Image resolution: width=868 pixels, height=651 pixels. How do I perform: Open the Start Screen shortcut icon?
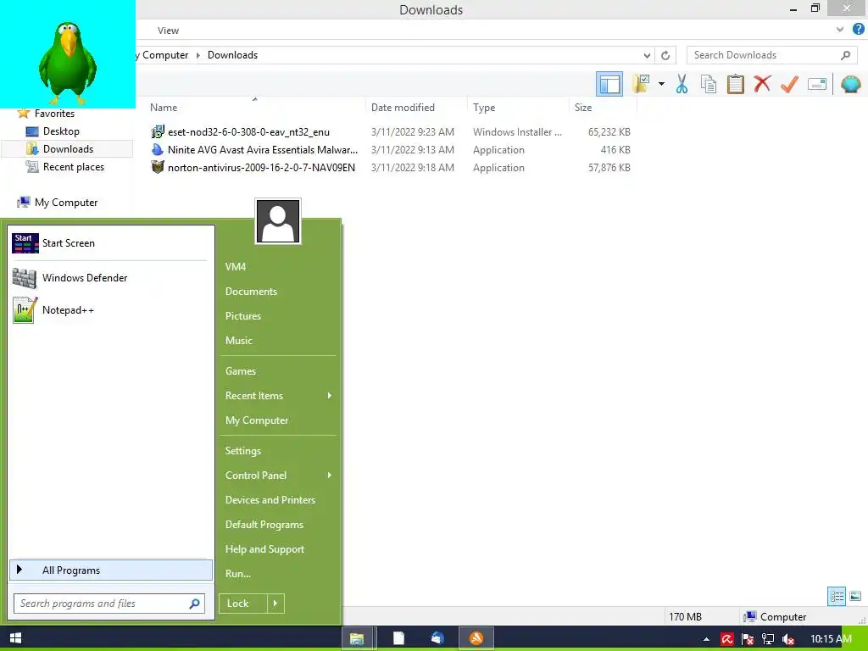tap(25, 243)
